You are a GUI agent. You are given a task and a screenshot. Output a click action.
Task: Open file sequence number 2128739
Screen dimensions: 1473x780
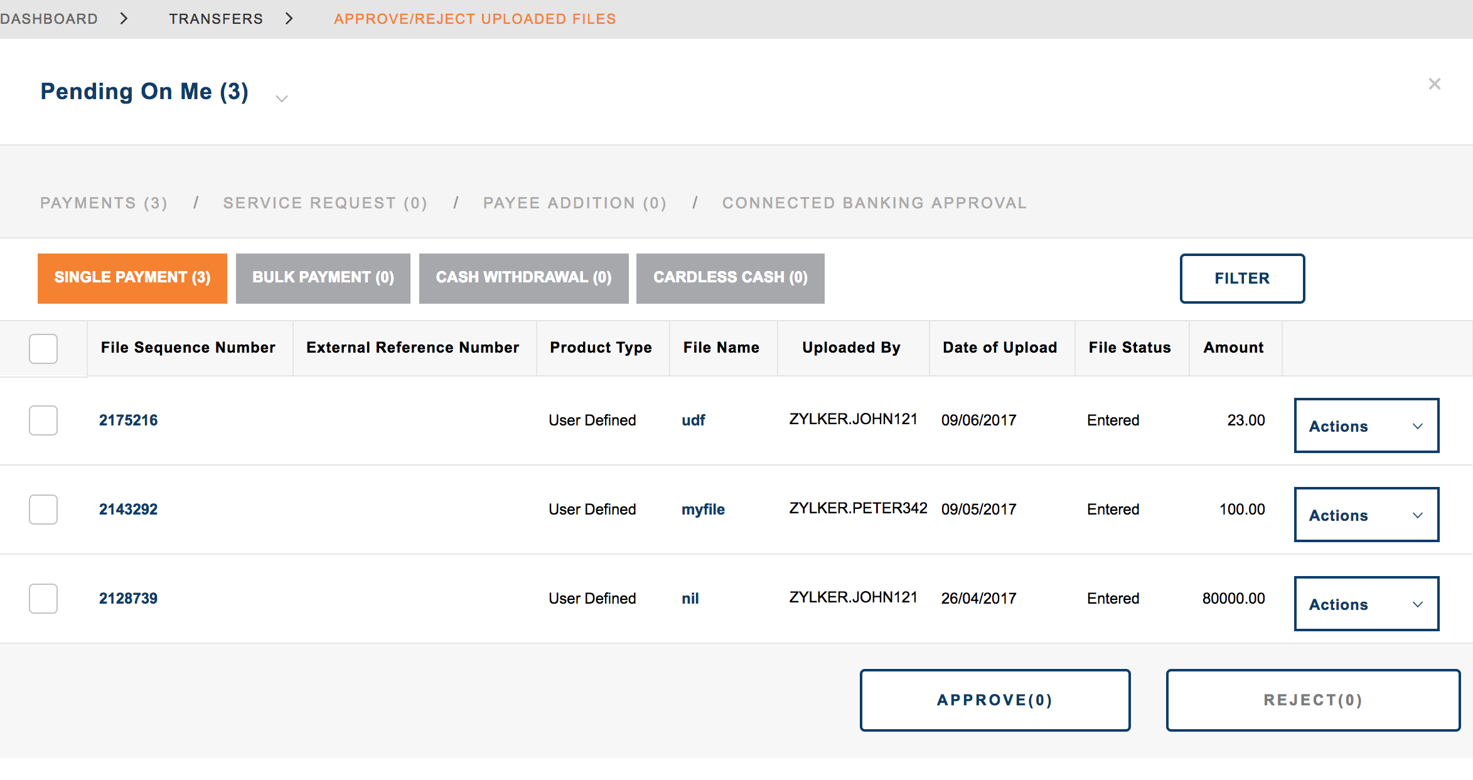click(x=127, y=597)
